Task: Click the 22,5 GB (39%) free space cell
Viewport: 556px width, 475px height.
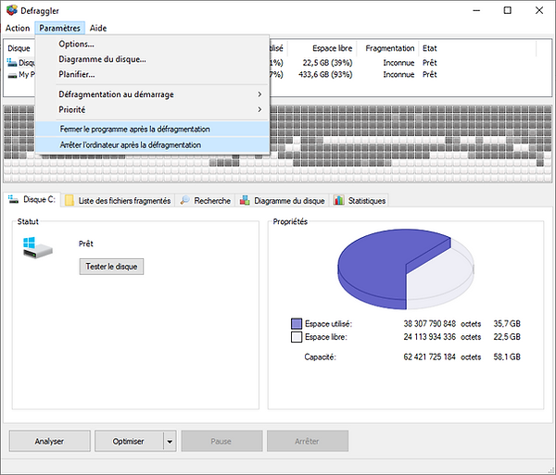Action: (327, 63)
